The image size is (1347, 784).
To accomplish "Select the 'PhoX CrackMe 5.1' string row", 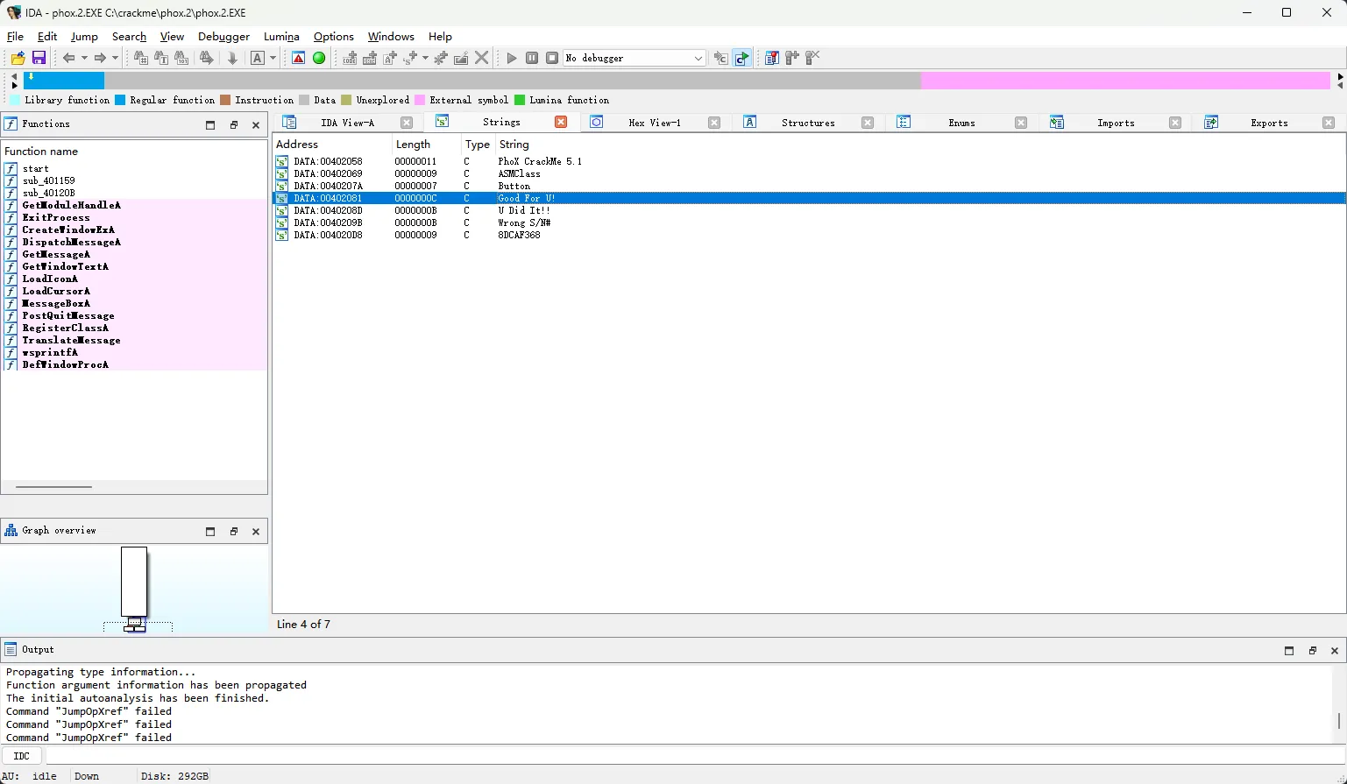I will click(809, 161).
